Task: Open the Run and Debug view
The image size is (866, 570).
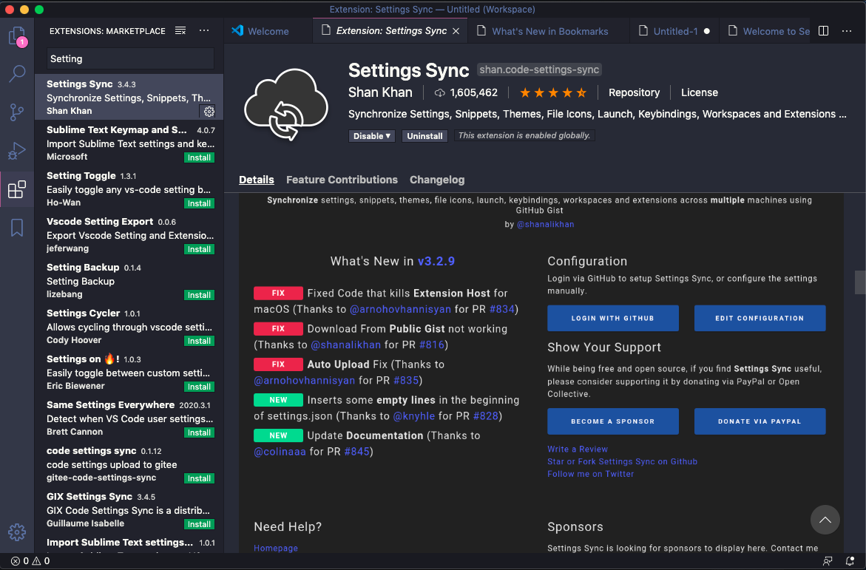Action: (16, 151)
